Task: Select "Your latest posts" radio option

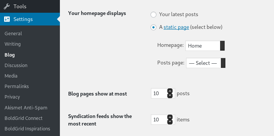Action: point(153,15)
